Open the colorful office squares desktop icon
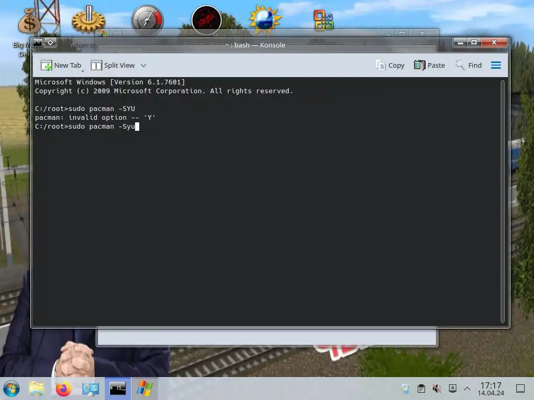The width and height of the screenshot is (534, 400). click(323, 20)
